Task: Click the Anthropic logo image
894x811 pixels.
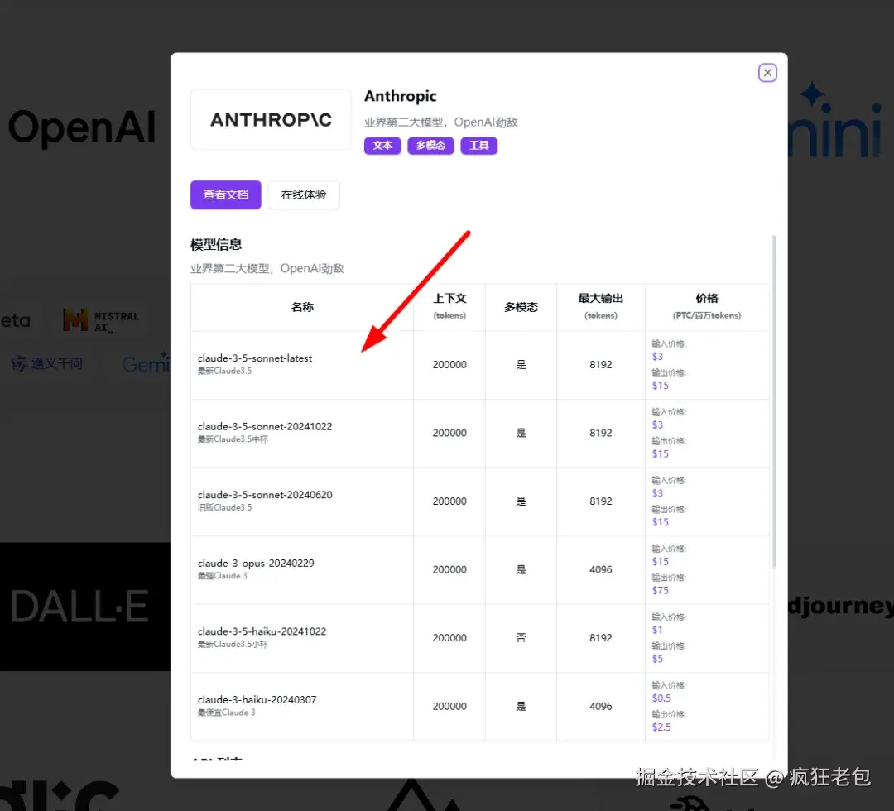Action: point(271,120)
